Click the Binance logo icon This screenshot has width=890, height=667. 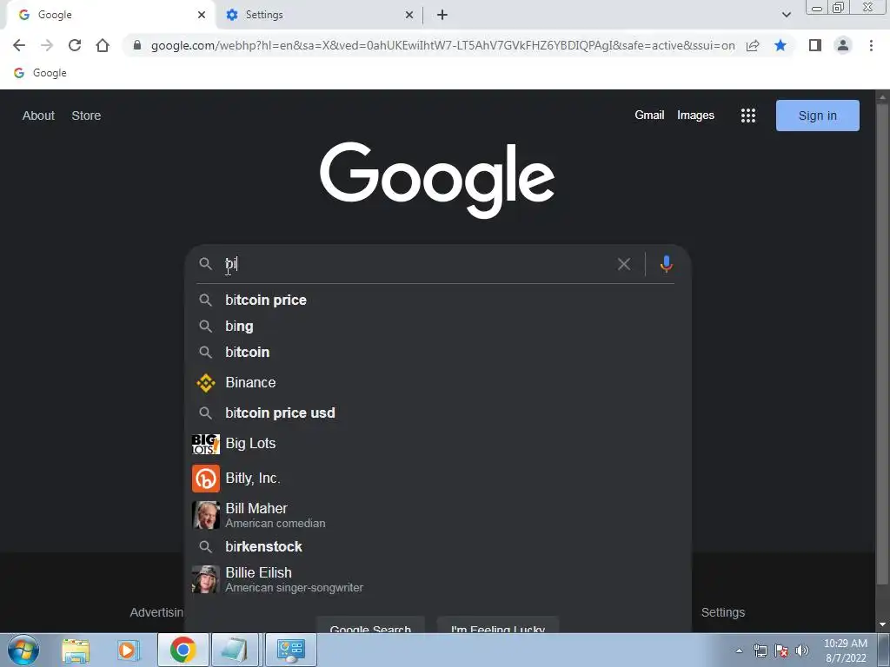[x=205, y=383]
